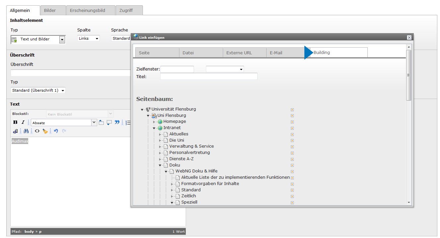Toggle bold formatting in text editor
Viewport: 440px width, 238px height.
(x=15, y=122)
